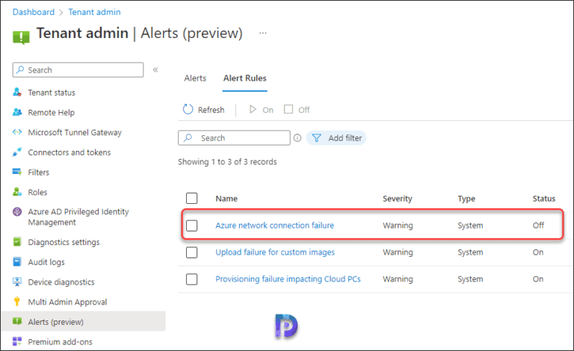Image resolution: width=574 pixels, height=351 pixels.
Task: Click the Microsoft Tunnel Gateway icon
Action: pyautogui.click(x=17, y=132)
